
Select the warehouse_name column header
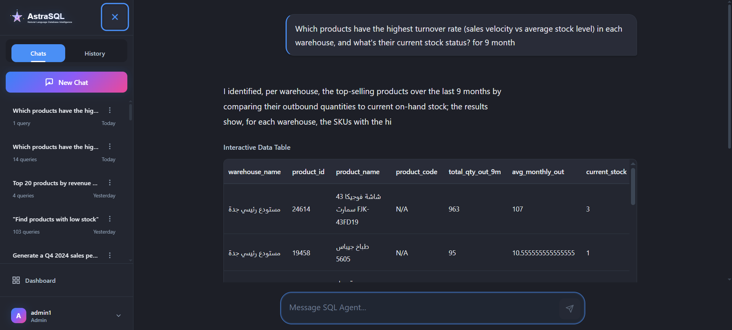click(x=254, y=172)
